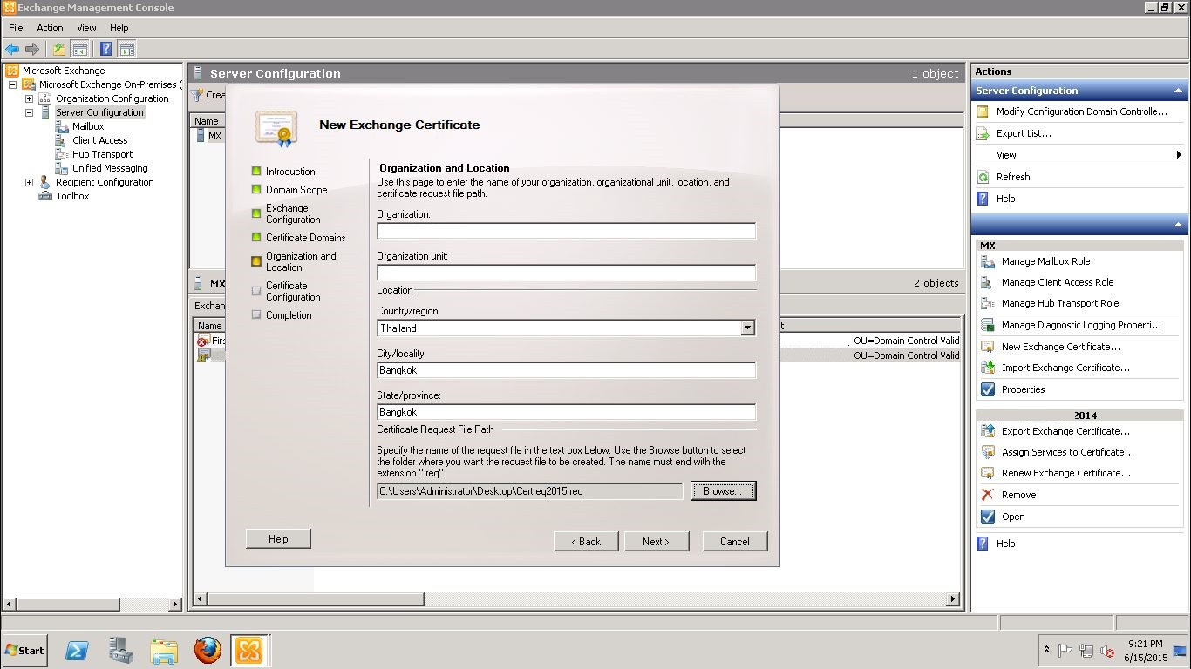Screen dimensions: 1191x669
Task: Open Server Manager from the taskbar
Action: click(121, 650)
